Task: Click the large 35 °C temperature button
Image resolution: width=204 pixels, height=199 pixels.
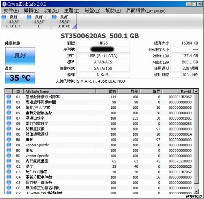Action: [20, 78]
